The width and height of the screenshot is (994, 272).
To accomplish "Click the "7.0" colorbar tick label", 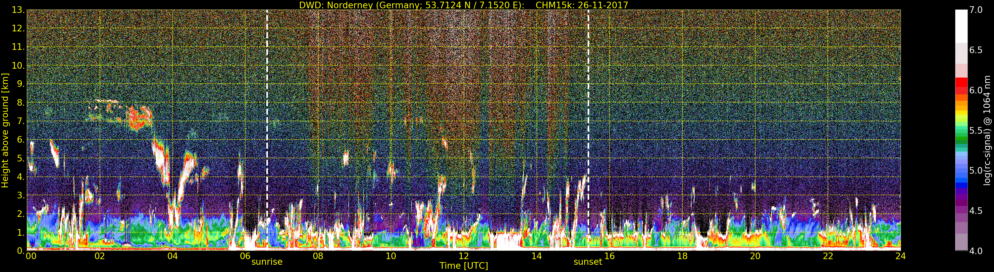I will (x=976, y=10).
